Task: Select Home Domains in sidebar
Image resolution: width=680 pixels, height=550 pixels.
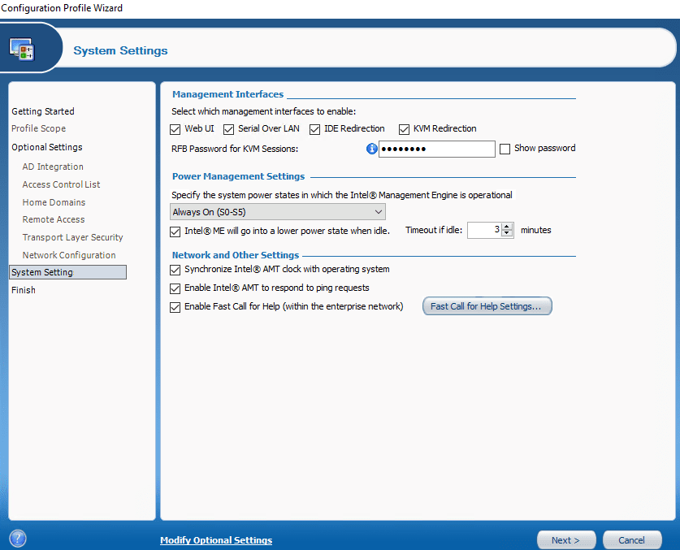Action: pyautogui.click(x=54, y=202)
